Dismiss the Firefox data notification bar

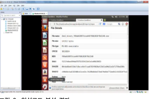(127, 88)
